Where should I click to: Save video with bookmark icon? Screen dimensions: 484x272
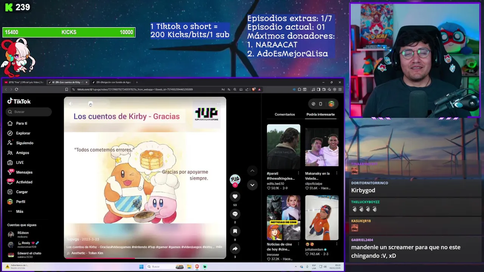tap(235, 231)
